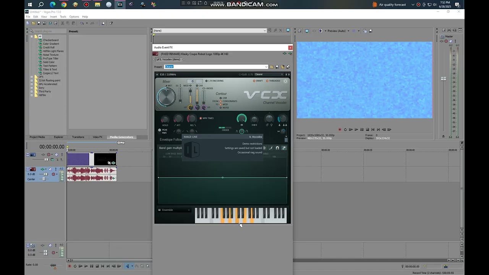Click the What's This help icon in toolbar

click(x=111, y=23)
